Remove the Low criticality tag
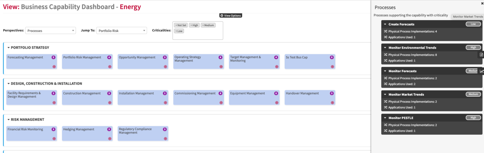This screenshot has width=484, height=153. point(176,31)
